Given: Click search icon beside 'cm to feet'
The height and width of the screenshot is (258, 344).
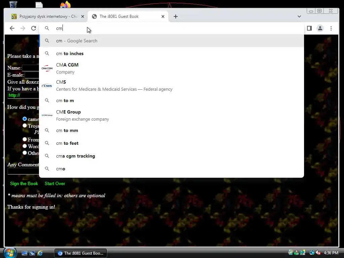Looking at the screenshot, I should 47,143.
